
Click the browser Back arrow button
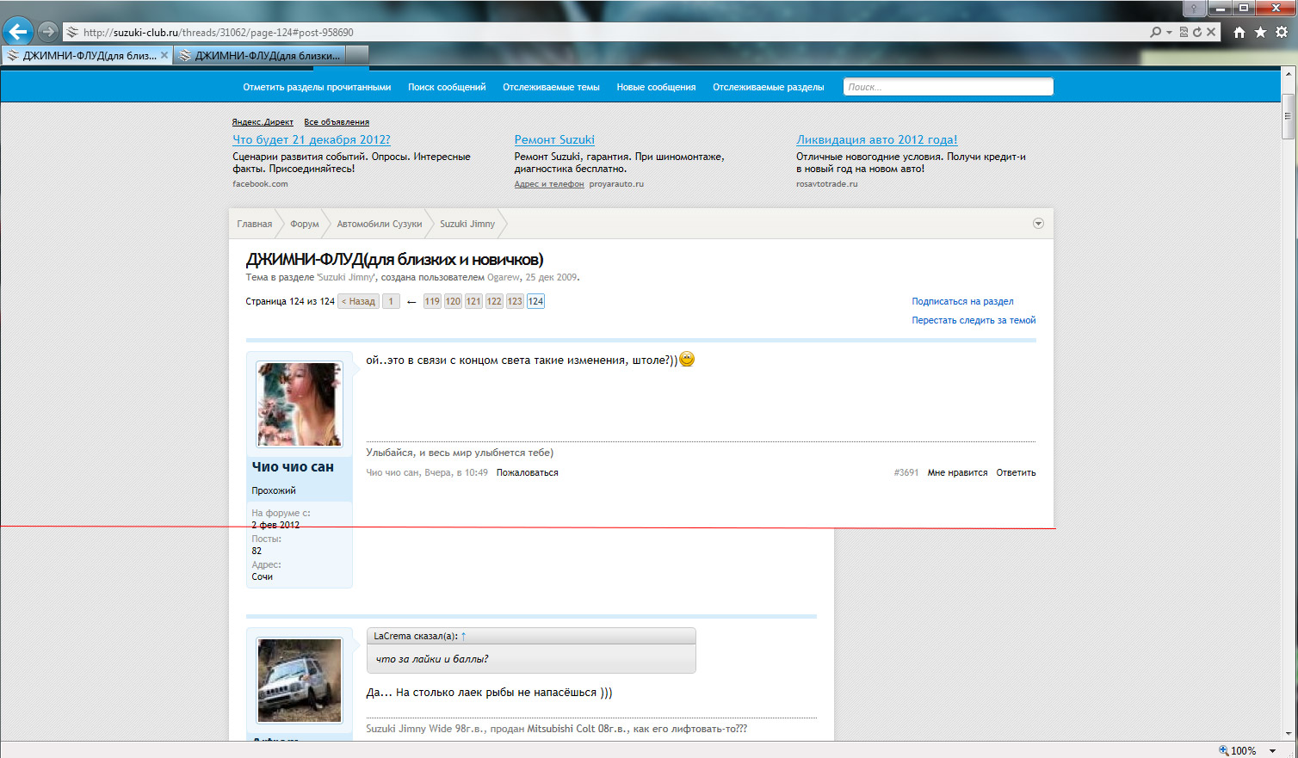click(x=17, y=32)
